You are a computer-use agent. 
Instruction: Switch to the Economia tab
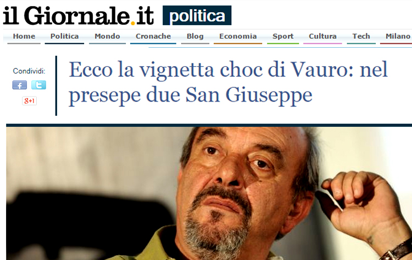(238, 36)
